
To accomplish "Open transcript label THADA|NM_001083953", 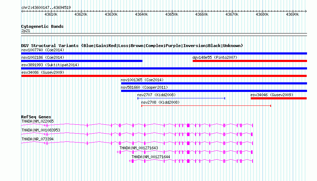I will pos(41,130).
